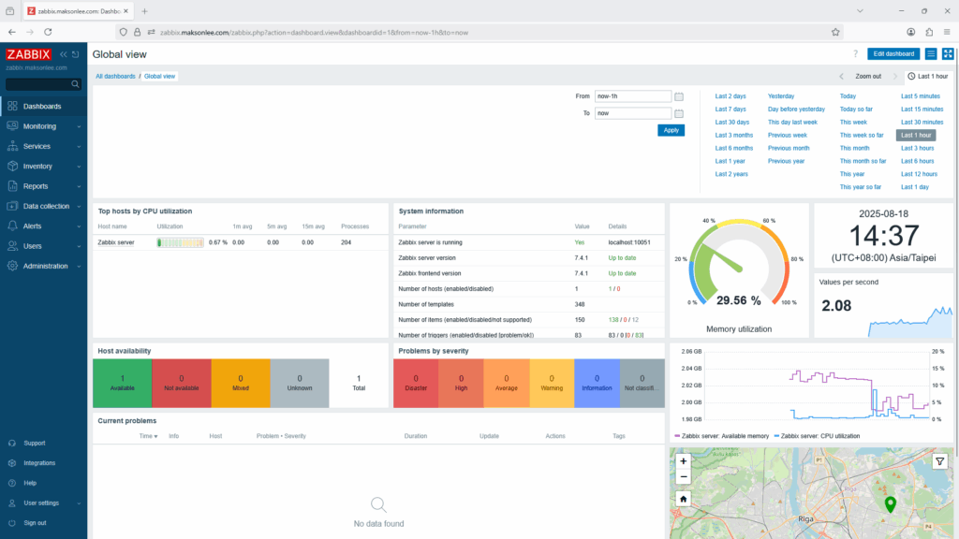This screenshot has height=539, width=959.
Task: Collapse the sidebar with double-chevron icon
Action: 64,54
